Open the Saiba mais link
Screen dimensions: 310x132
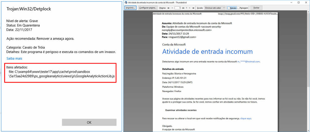[x=14, y=59]
